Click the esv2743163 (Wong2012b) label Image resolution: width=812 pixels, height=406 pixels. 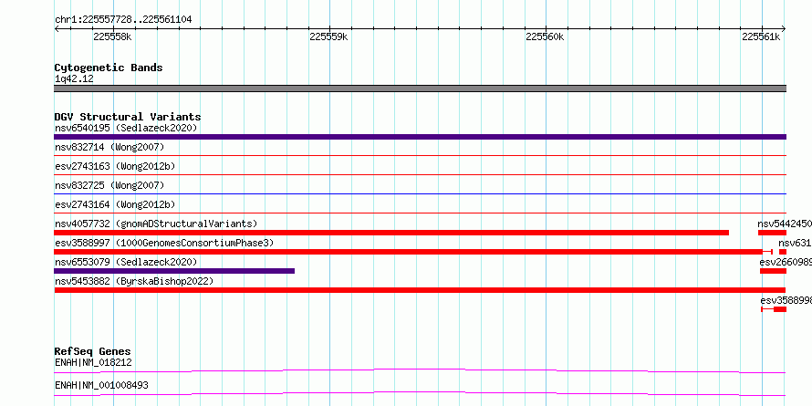115,166
